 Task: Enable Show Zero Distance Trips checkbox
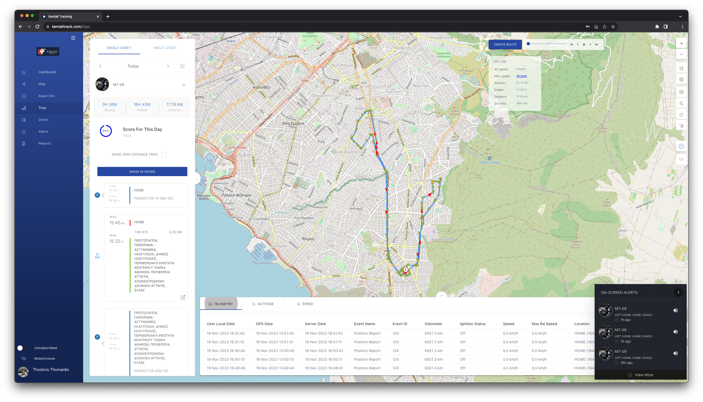(x=164, y=155)
